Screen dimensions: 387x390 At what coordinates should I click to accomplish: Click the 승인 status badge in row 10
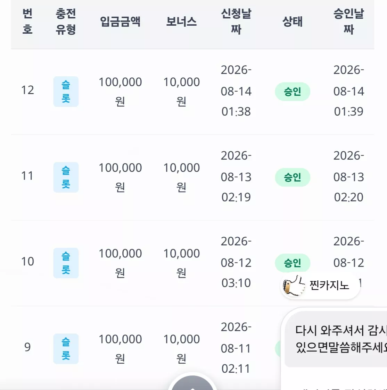[293, 263]
